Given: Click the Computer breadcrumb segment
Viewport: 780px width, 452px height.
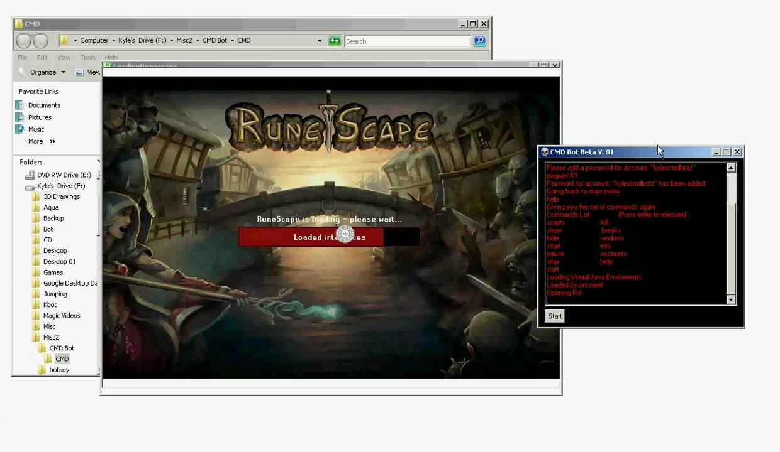Looking at the screenshot, I should [x=94, y=41].
